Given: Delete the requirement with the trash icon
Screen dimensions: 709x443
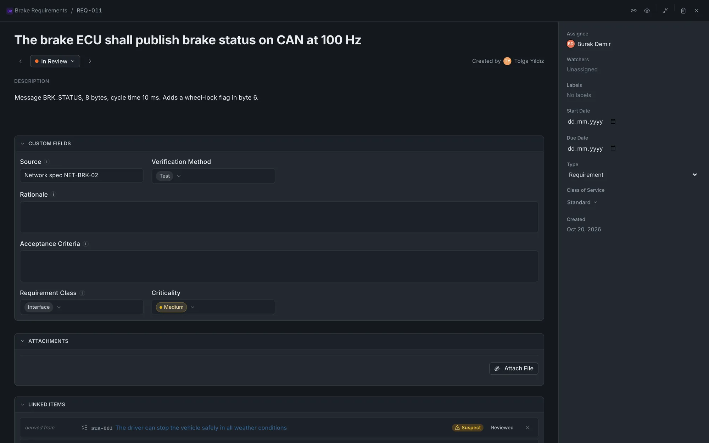Looking at the screenshot, I should [x=683, y=11].
